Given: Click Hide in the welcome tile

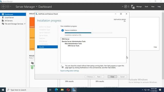Looking at the screenshot, I should click(x=155, y=47).
